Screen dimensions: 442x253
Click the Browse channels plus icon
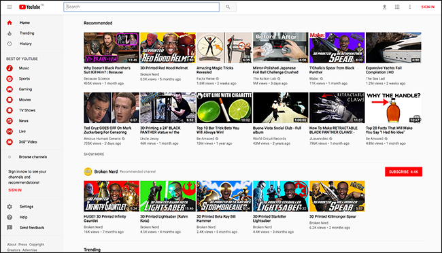click(x=10, y=157)
